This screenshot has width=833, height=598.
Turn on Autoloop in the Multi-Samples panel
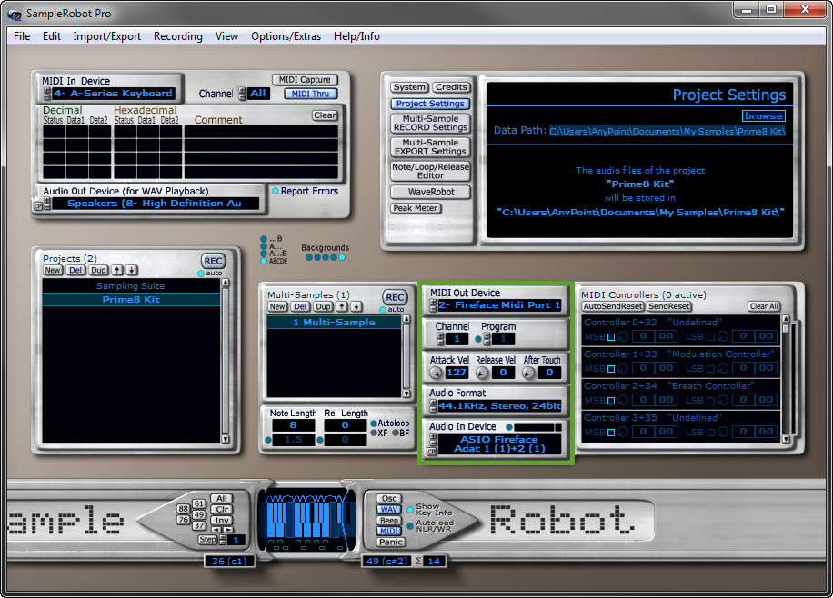click(x=373, y=424)
